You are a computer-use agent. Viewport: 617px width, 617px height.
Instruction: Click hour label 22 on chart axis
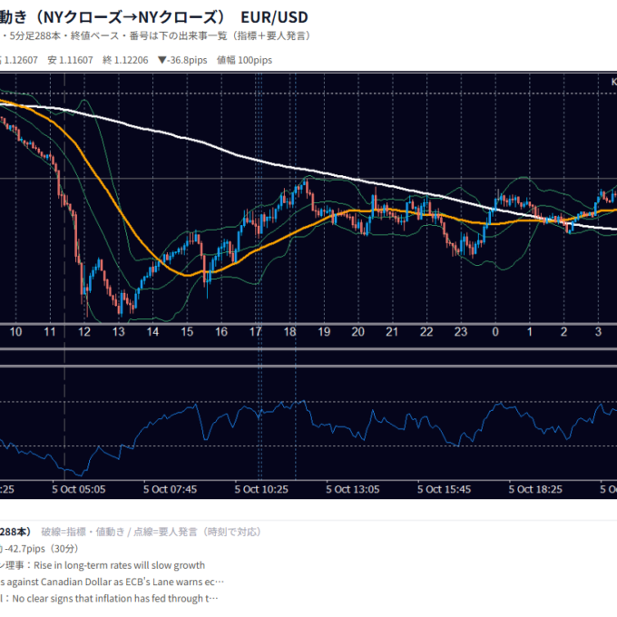(426, 332)
